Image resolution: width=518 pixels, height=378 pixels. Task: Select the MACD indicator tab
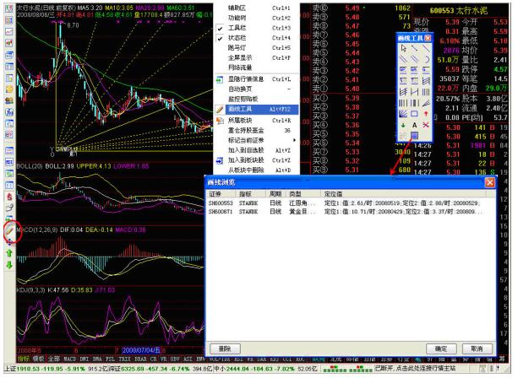tap(69, 359)
